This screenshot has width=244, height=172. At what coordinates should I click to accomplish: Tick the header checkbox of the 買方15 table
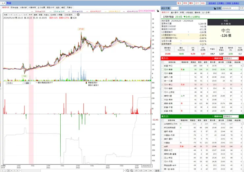click(162, 62)
